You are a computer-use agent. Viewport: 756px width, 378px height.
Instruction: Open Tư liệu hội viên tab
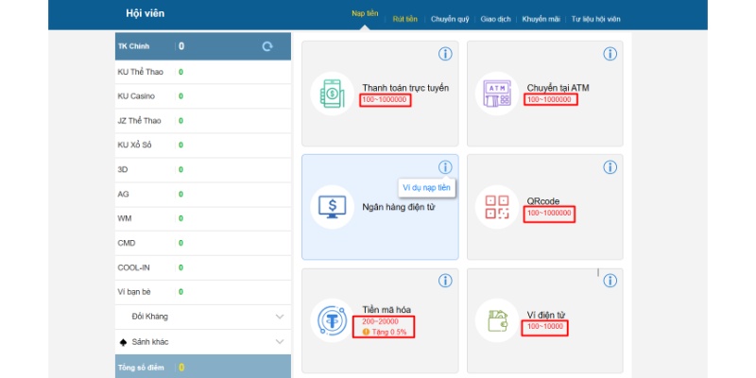[596, 19]
